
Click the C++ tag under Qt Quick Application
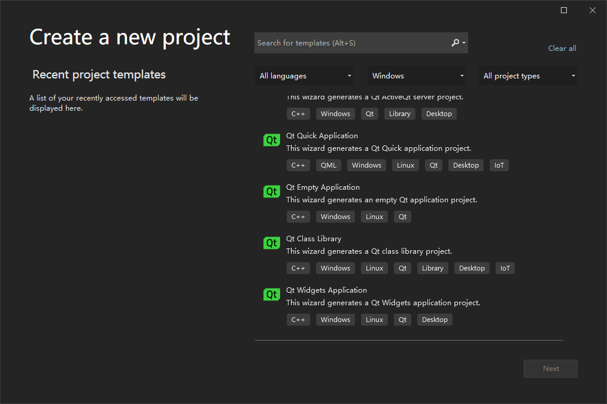tap(298, 165)
